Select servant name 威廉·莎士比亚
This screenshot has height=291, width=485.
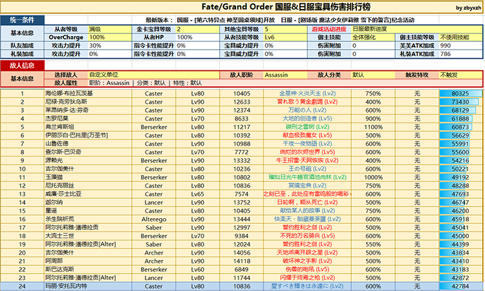pos(63,194)
